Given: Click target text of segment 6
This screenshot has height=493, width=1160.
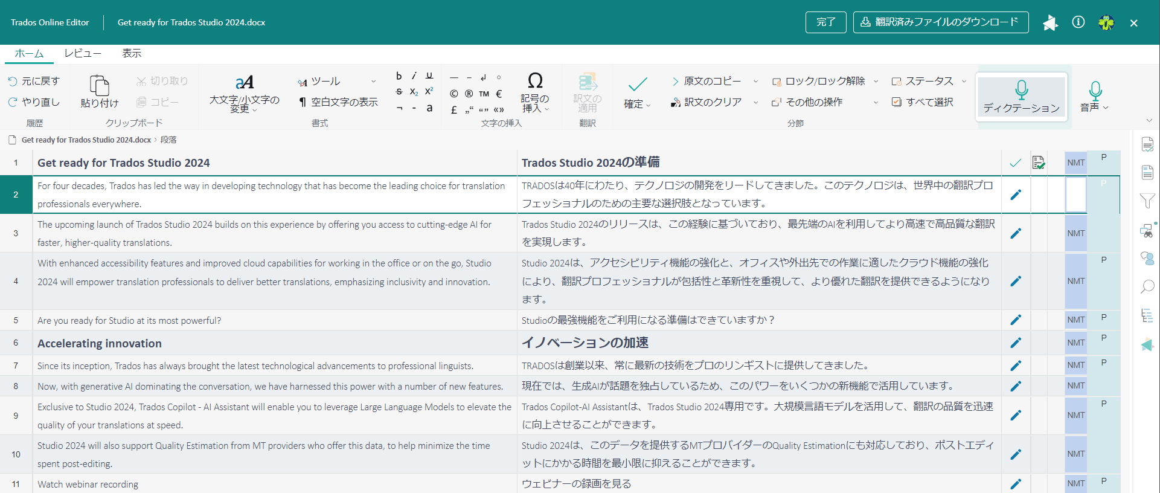Looking at the screenshot, I should [585, 343].
